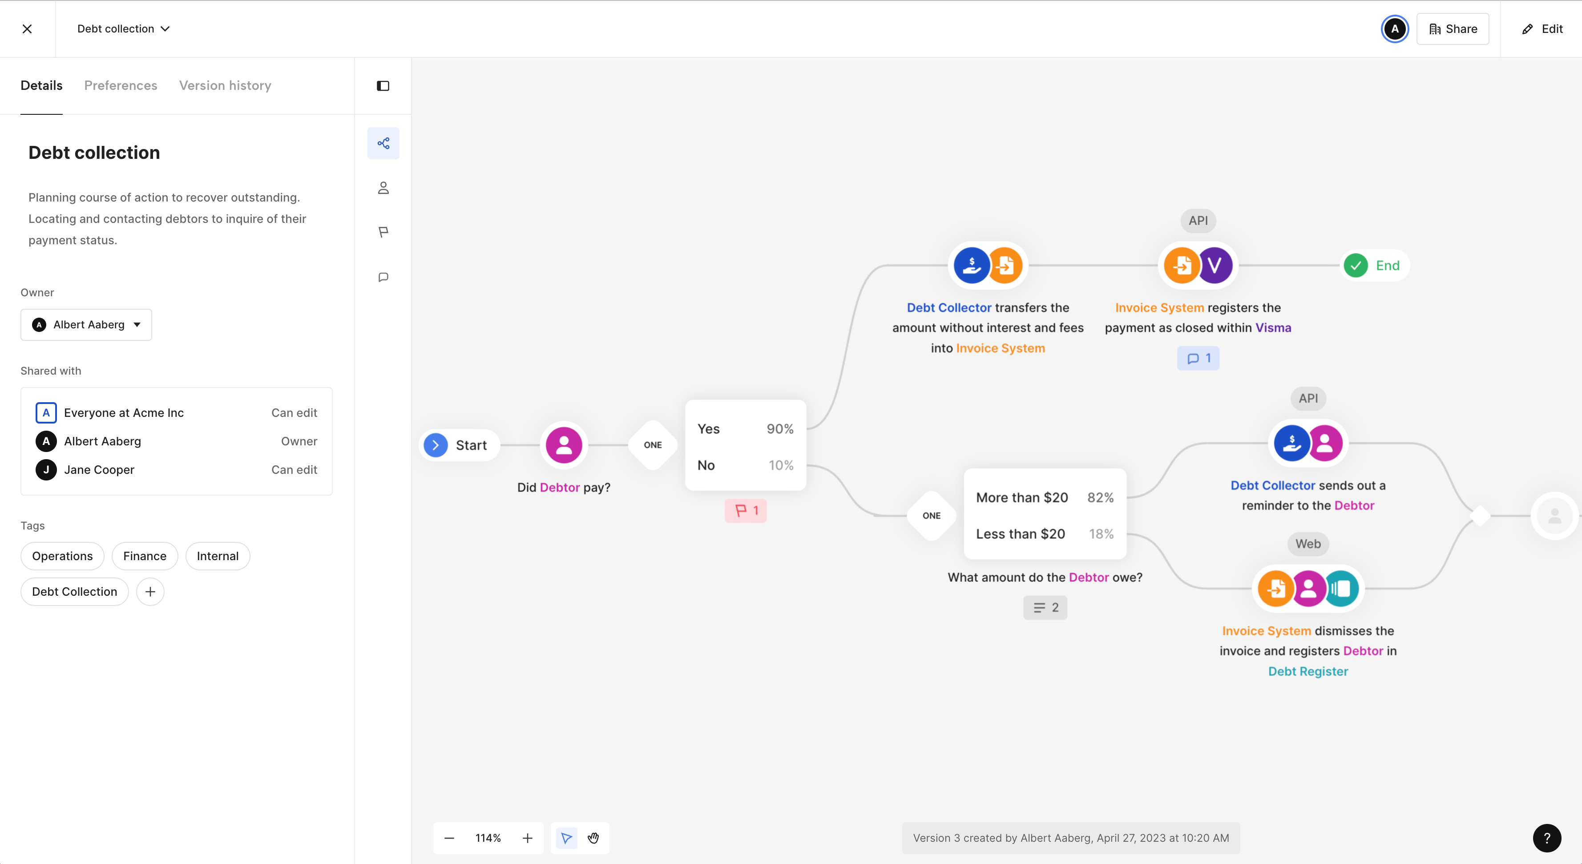This screenshot has height=864, width=1582.
Task: Switch to the hand pan tool
Action: tap(593, 838)
